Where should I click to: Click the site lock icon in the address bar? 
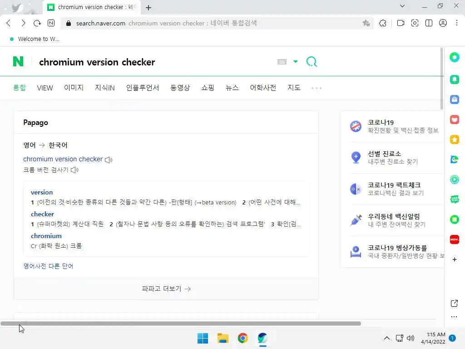69,23
